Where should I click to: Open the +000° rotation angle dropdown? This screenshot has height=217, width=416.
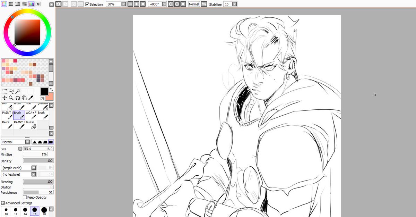(x=164, y=4)
